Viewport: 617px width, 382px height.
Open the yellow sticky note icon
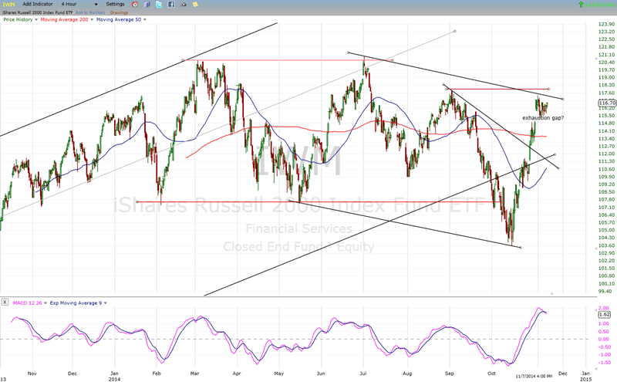click(x=197, y=5)
